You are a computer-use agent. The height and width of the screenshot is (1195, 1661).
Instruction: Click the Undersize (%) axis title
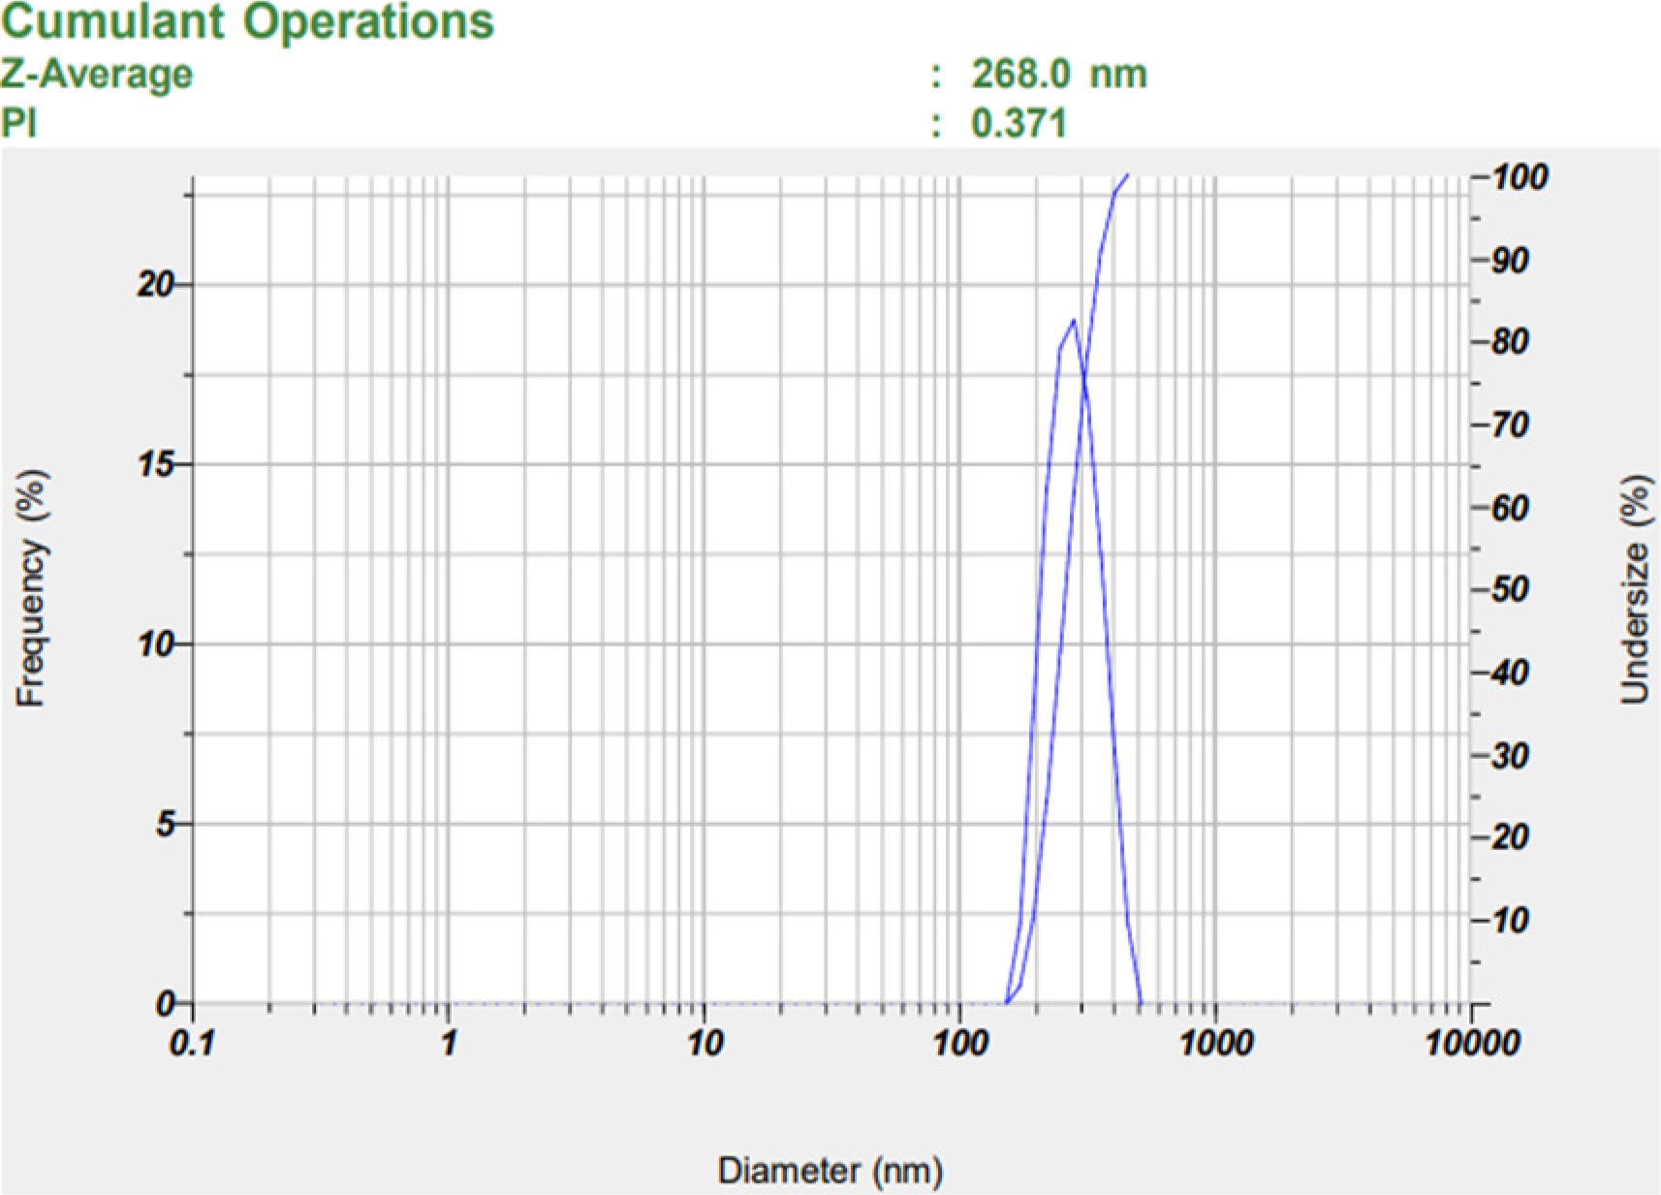(1634, 588)
